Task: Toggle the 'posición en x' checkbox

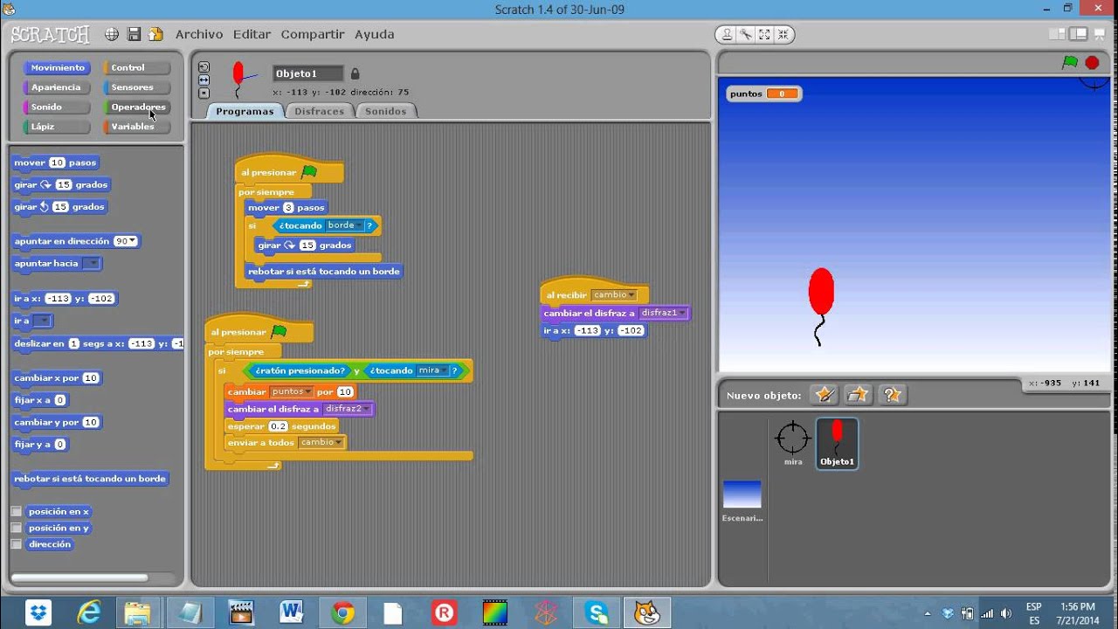Action: [x=16, y=512]
